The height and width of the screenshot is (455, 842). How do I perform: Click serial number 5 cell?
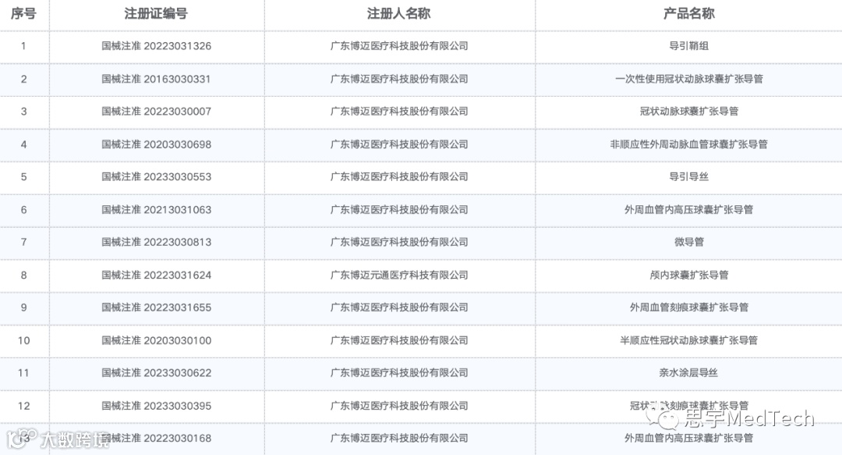click(x=23, y=177)
